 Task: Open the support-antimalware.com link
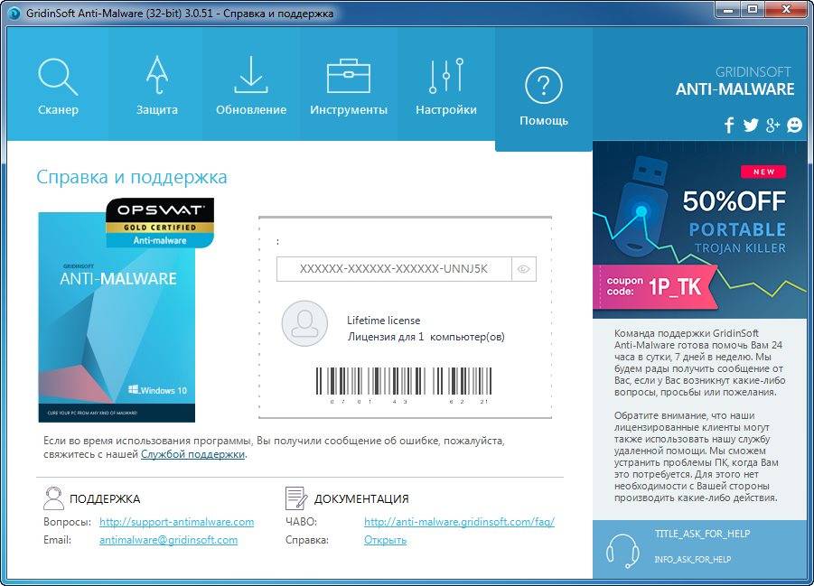[176, 522]
